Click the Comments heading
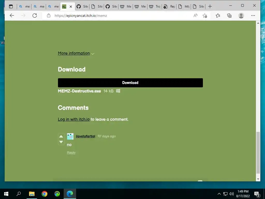This screenshot has width=265, height=199. coord(73,108)
